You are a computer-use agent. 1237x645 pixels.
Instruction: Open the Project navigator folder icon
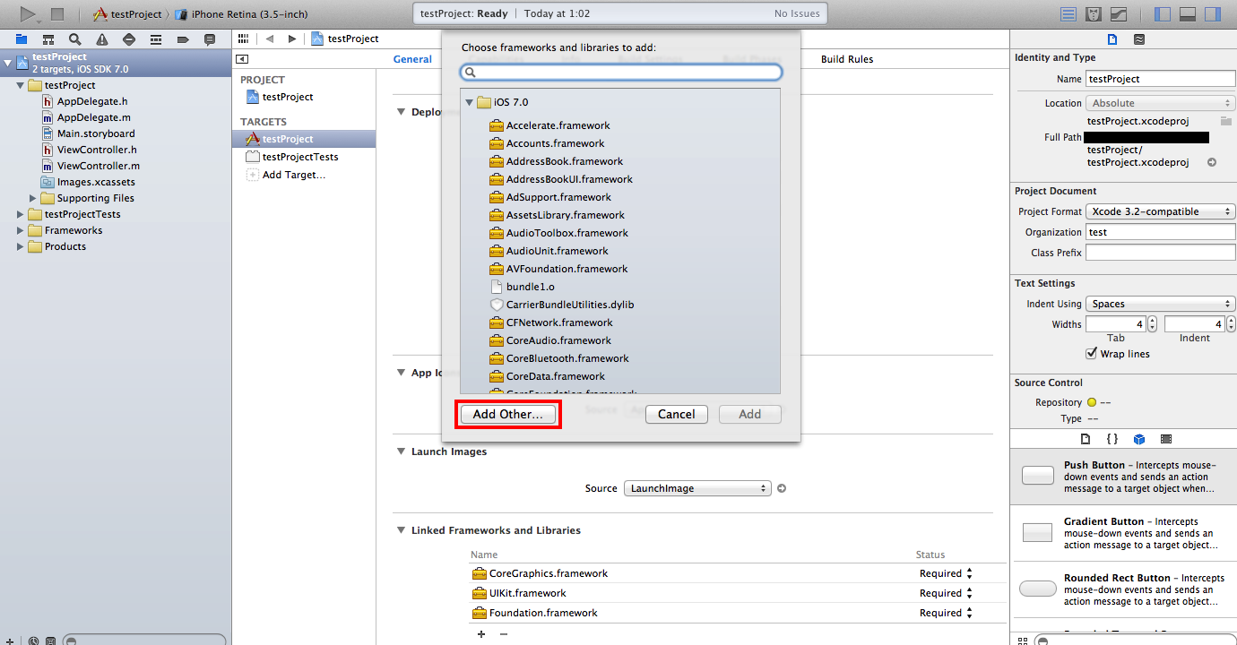tap(22, 39)
